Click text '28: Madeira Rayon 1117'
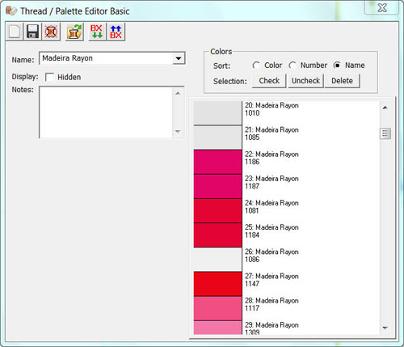The height and width of the screenshot is (347, 404). (271, 304)
